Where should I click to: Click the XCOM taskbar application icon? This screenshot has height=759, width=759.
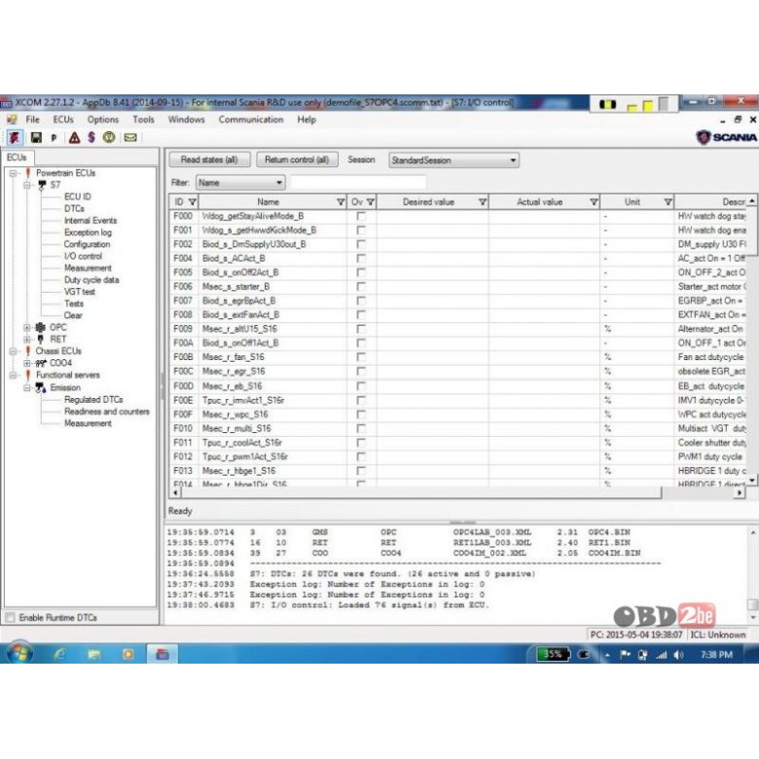coord(163,655)
